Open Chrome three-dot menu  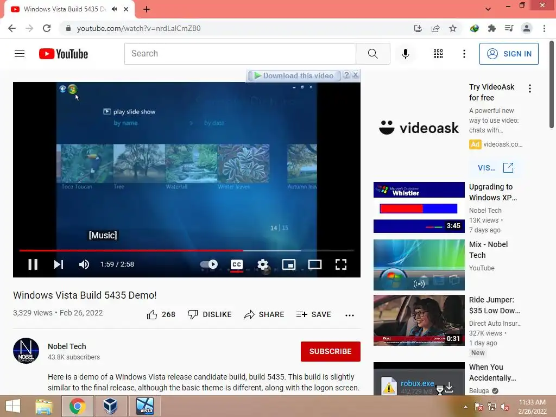[544, 28]
